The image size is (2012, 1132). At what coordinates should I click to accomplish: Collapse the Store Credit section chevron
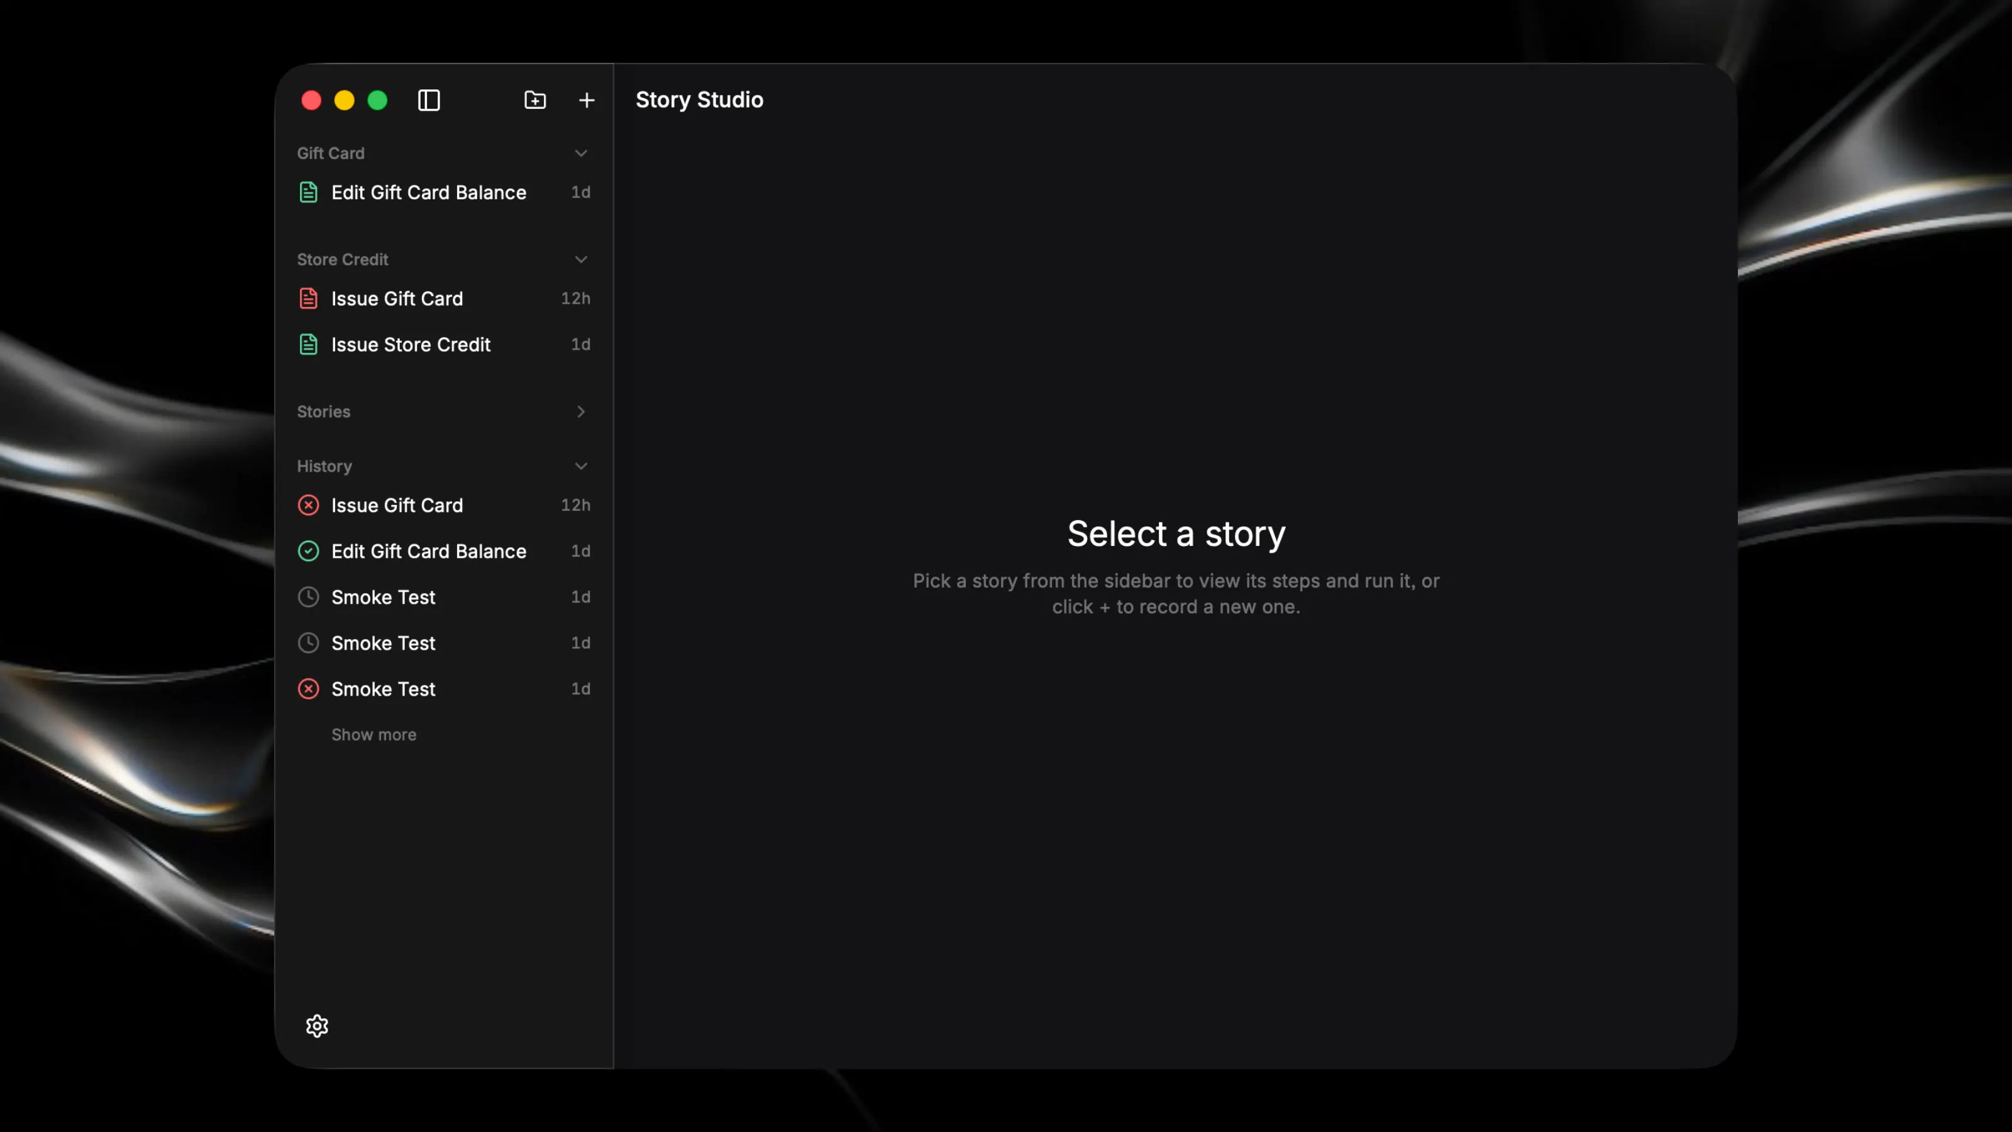(x=581, y=259)
